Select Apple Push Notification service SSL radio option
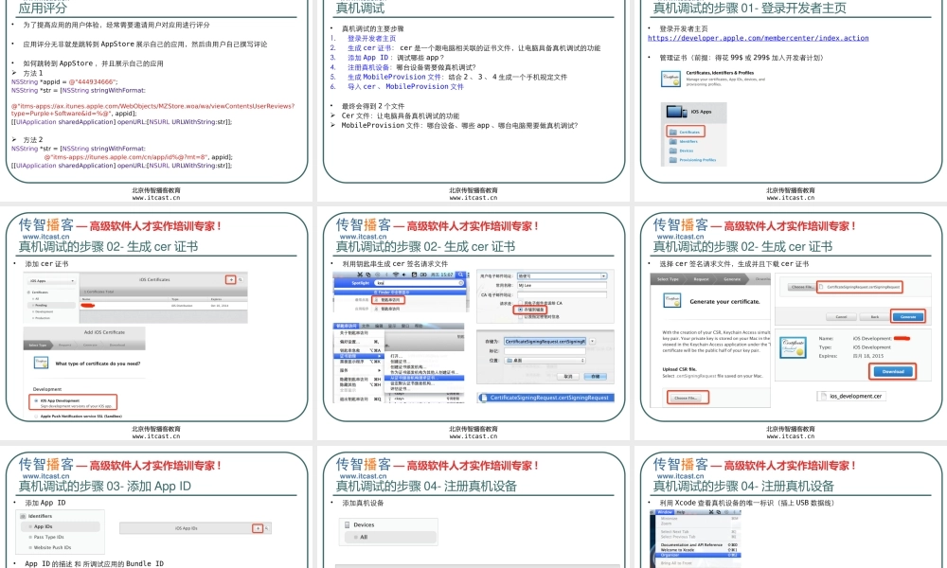Image resolution: width=947 pixels, height=568 pixels. tap(35, 416)
